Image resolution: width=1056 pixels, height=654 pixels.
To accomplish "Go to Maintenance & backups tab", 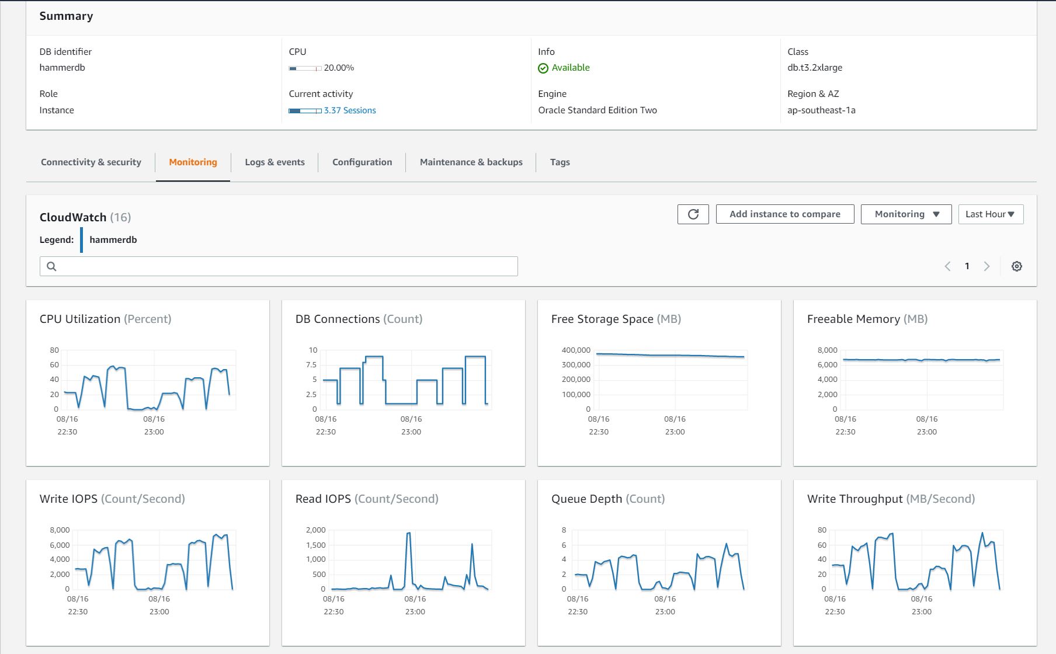I will (x=471, y=162).
